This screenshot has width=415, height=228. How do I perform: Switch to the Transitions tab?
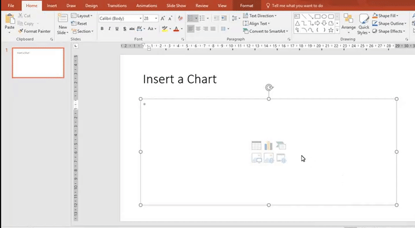[x=117, y=6]
